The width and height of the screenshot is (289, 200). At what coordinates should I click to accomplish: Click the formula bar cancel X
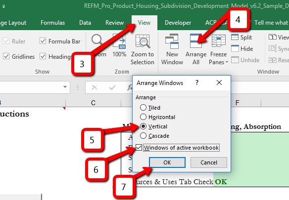(95, 87)
